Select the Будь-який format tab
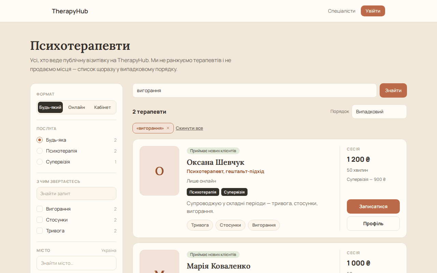Screen dimensions: 437x273 [x=50, y=107]
